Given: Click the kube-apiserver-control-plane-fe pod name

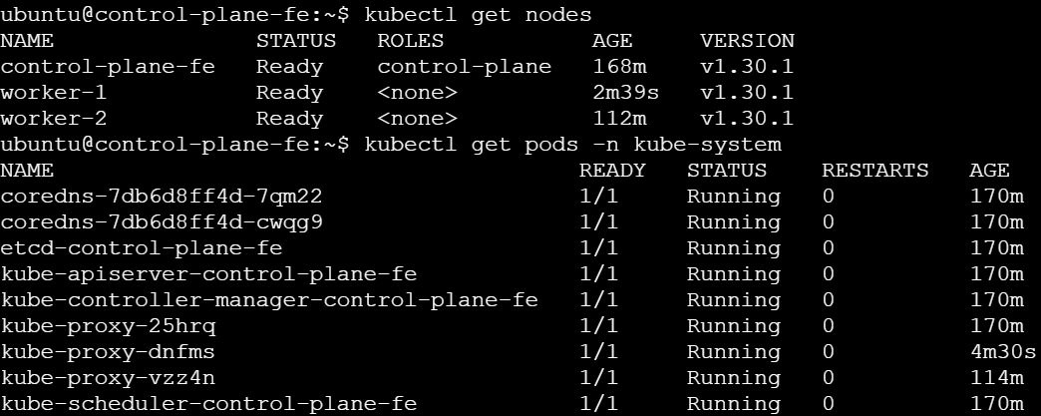Looking at the screenshot, I should pyautogui.click(x=208, y=274).
